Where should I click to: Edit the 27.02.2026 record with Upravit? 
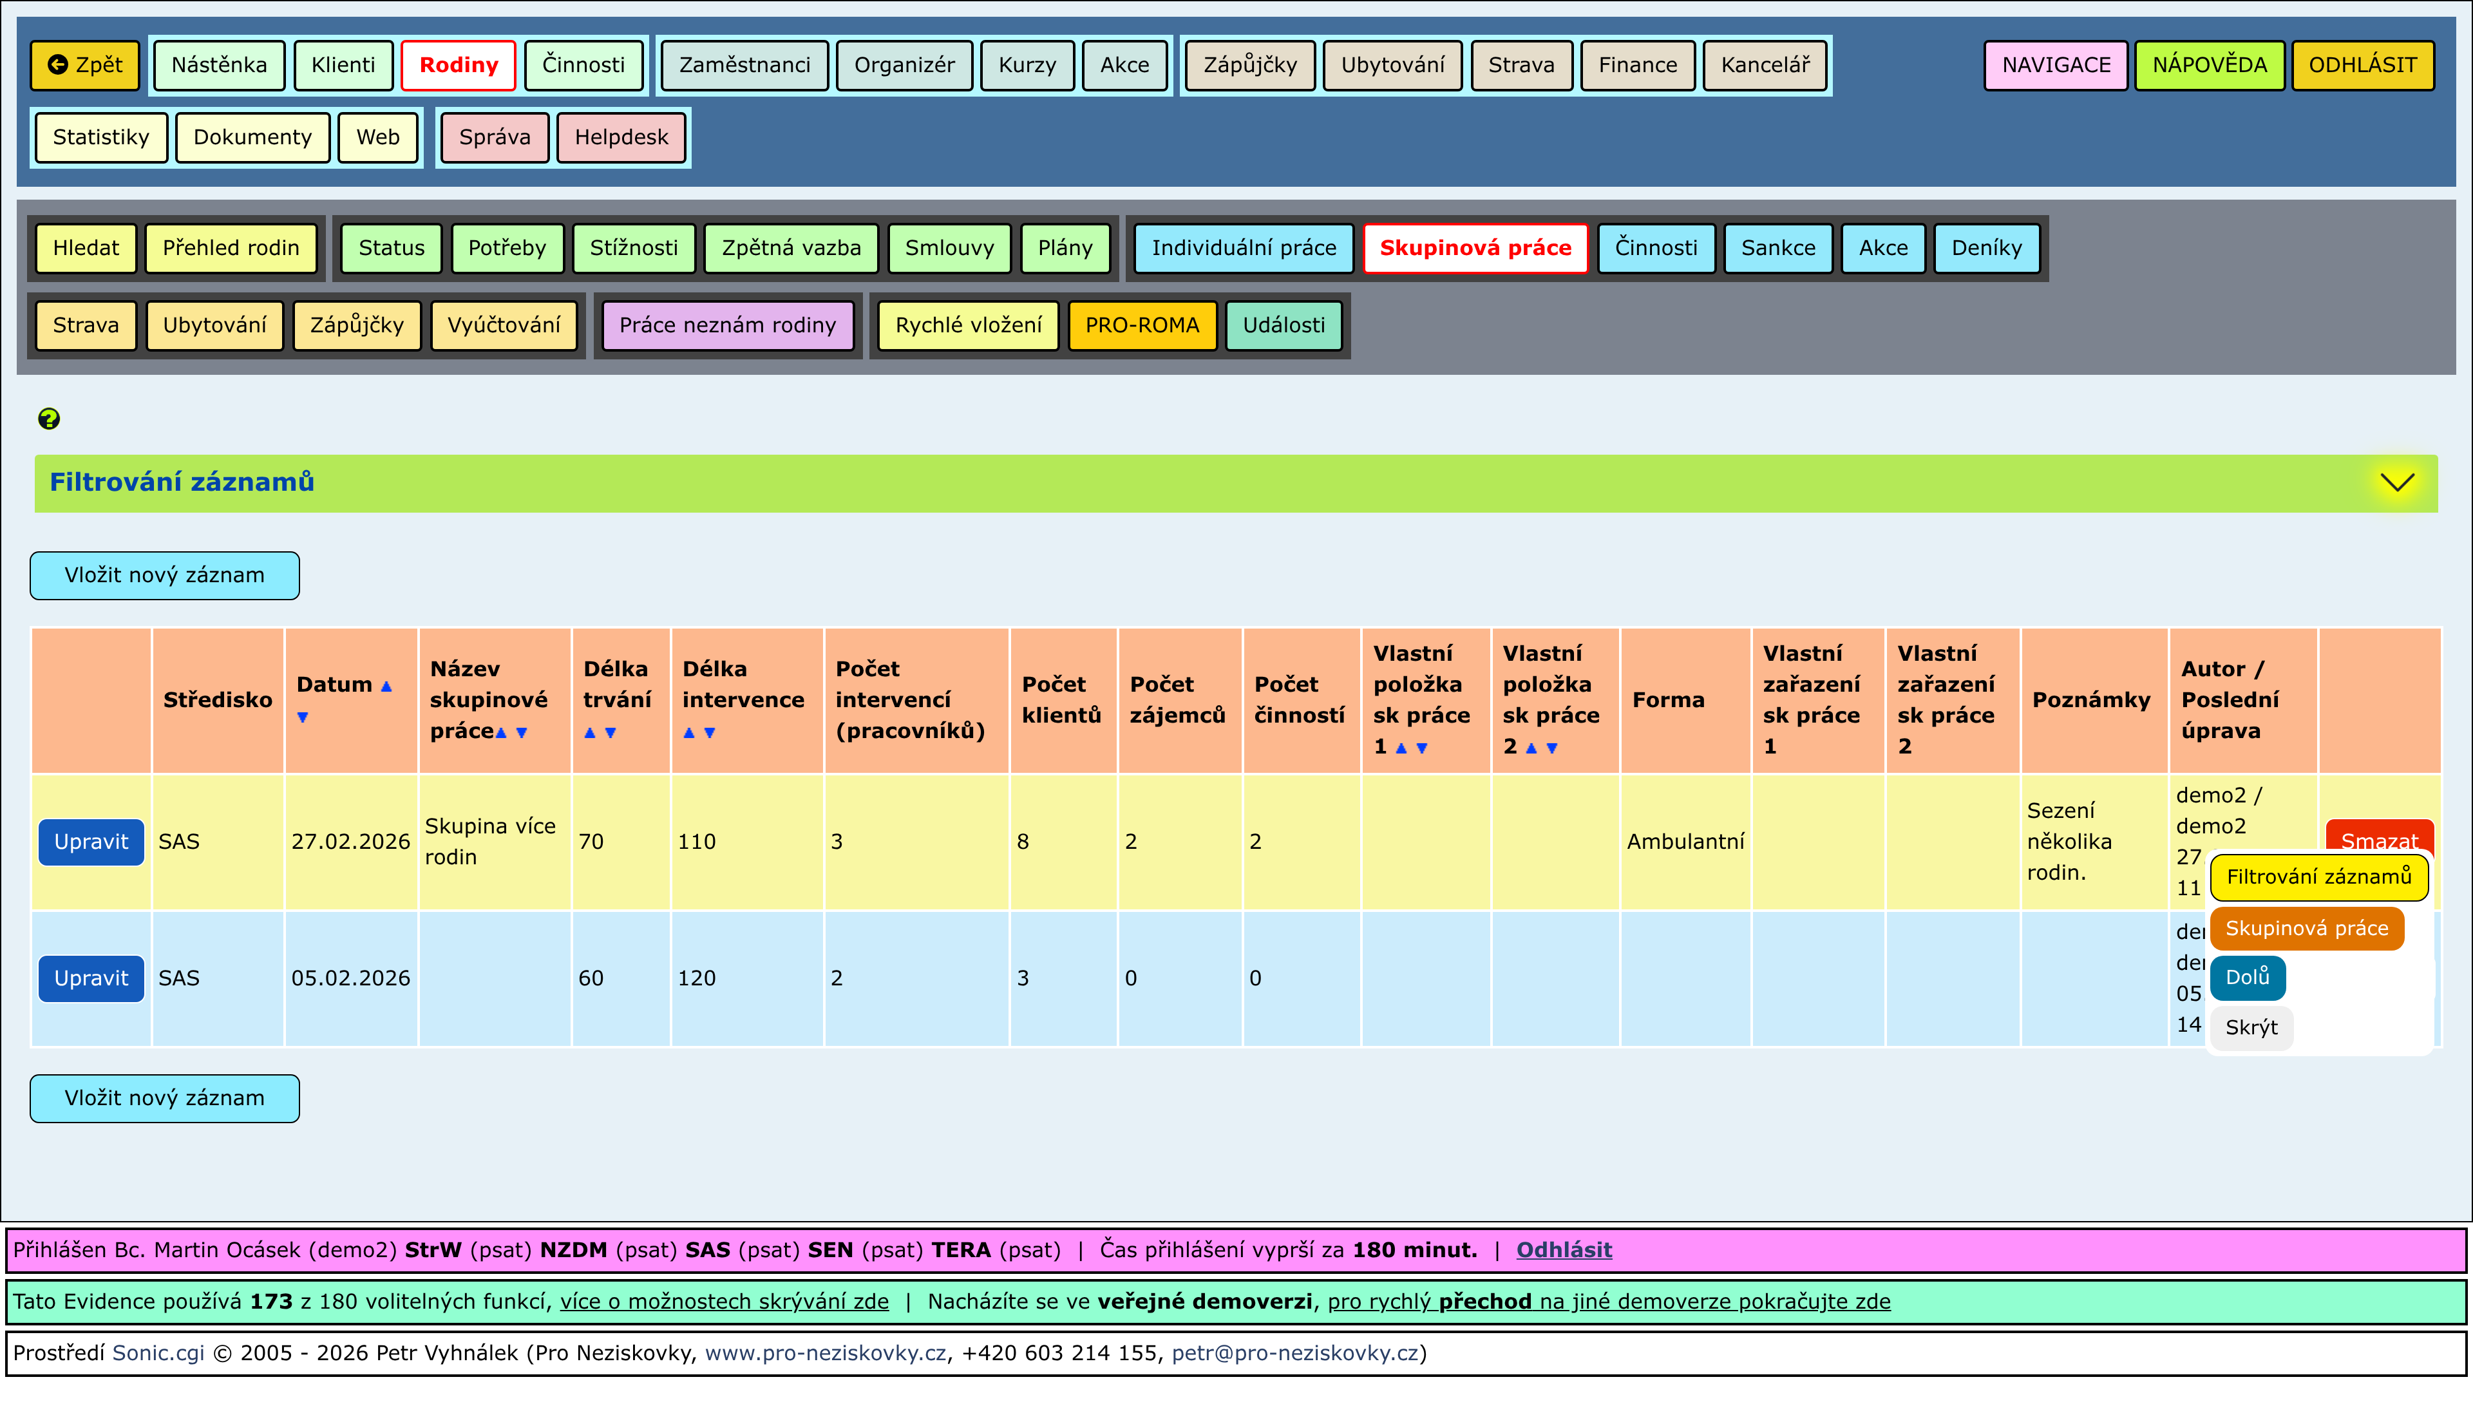coord(91,841)
